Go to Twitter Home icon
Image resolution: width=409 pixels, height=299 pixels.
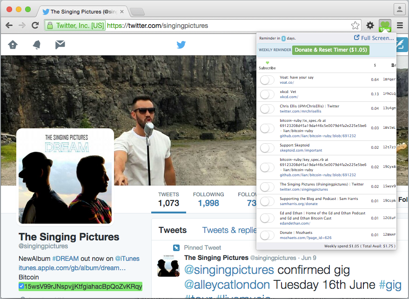13,45
